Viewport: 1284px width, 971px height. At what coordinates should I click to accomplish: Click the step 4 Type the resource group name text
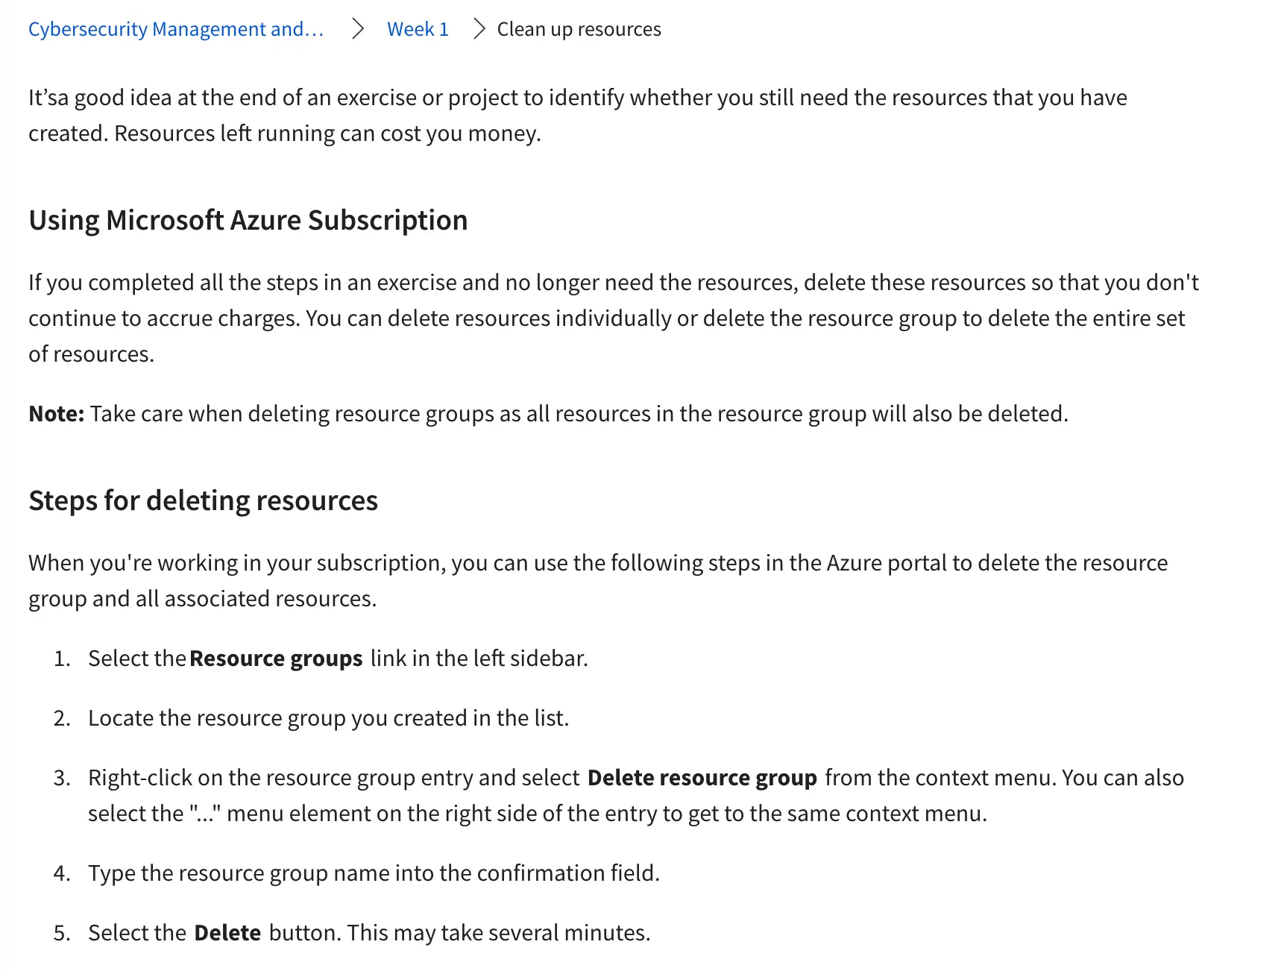374,873
